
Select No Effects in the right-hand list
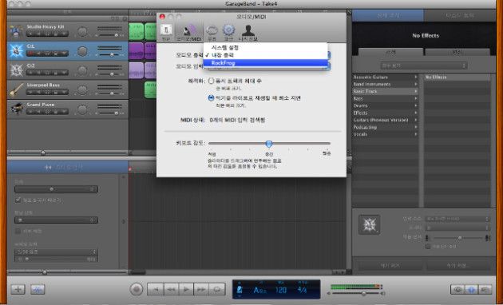coord(457,77)
